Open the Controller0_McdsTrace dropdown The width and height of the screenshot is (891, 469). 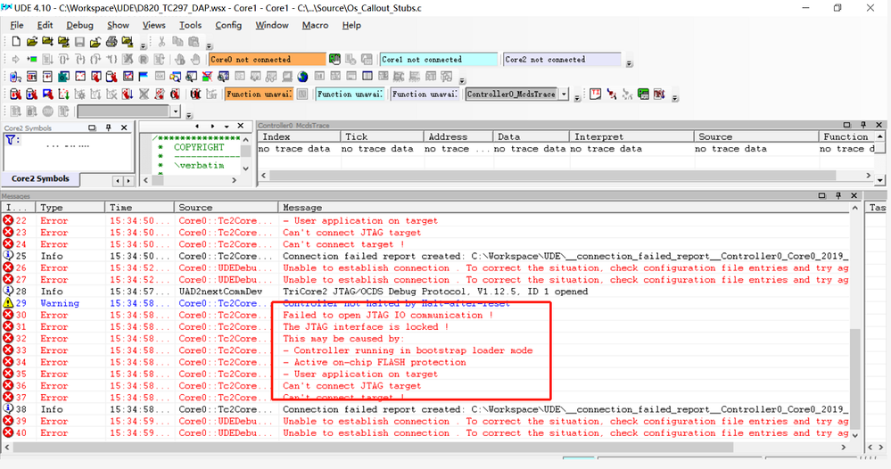point(563,94)
